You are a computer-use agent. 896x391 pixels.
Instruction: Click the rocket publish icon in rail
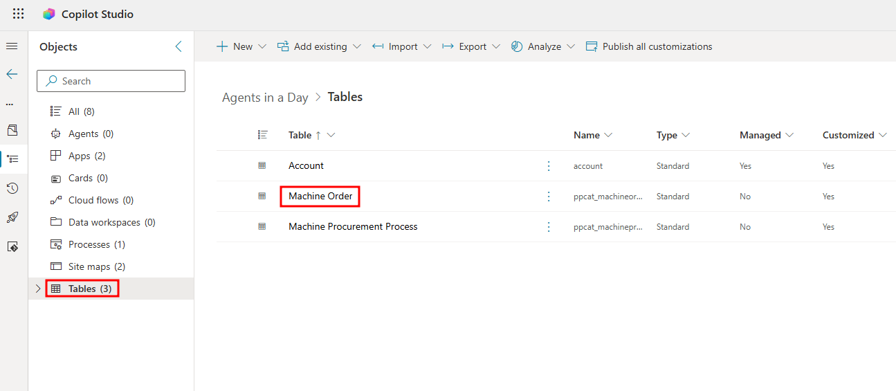coord(12,217)
